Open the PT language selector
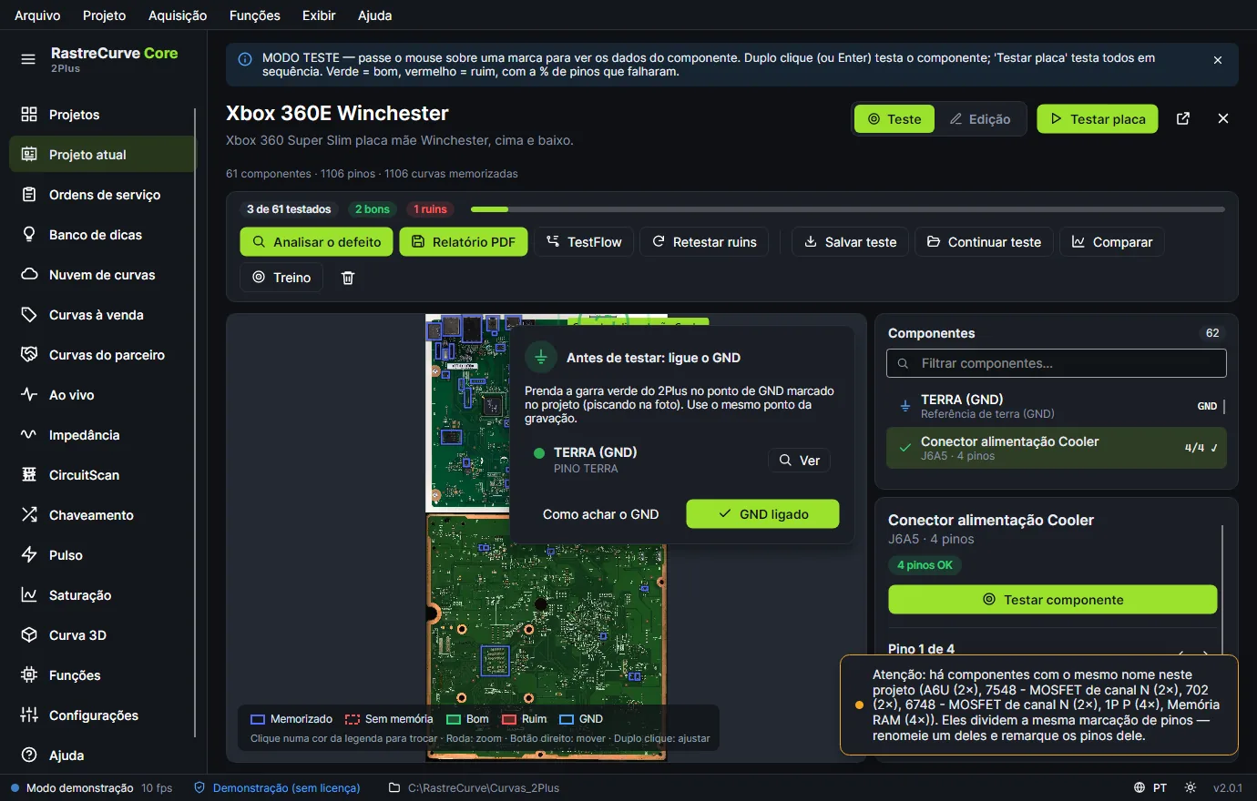 (1150, 788)
